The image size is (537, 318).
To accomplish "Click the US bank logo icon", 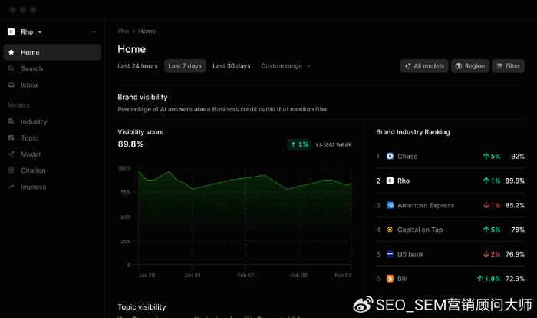I will [390, 254].
